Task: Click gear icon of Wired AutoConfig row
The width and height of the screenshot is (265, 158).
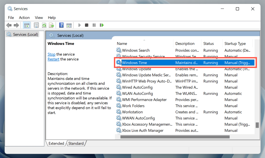Action: (119, 87)
